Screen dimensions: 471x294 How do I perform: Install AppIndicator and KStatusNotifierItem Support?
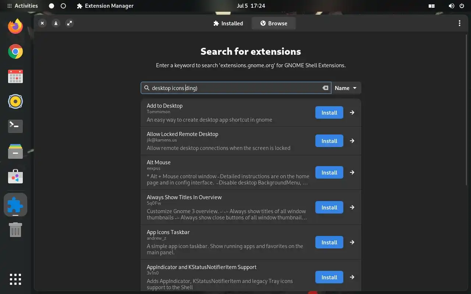click(329, 277)
